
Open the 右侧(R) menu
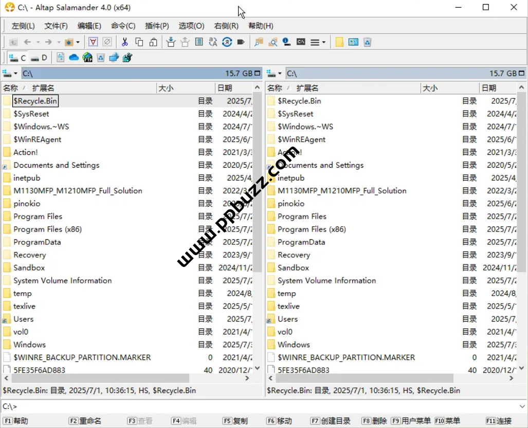(x=226, y=26)
